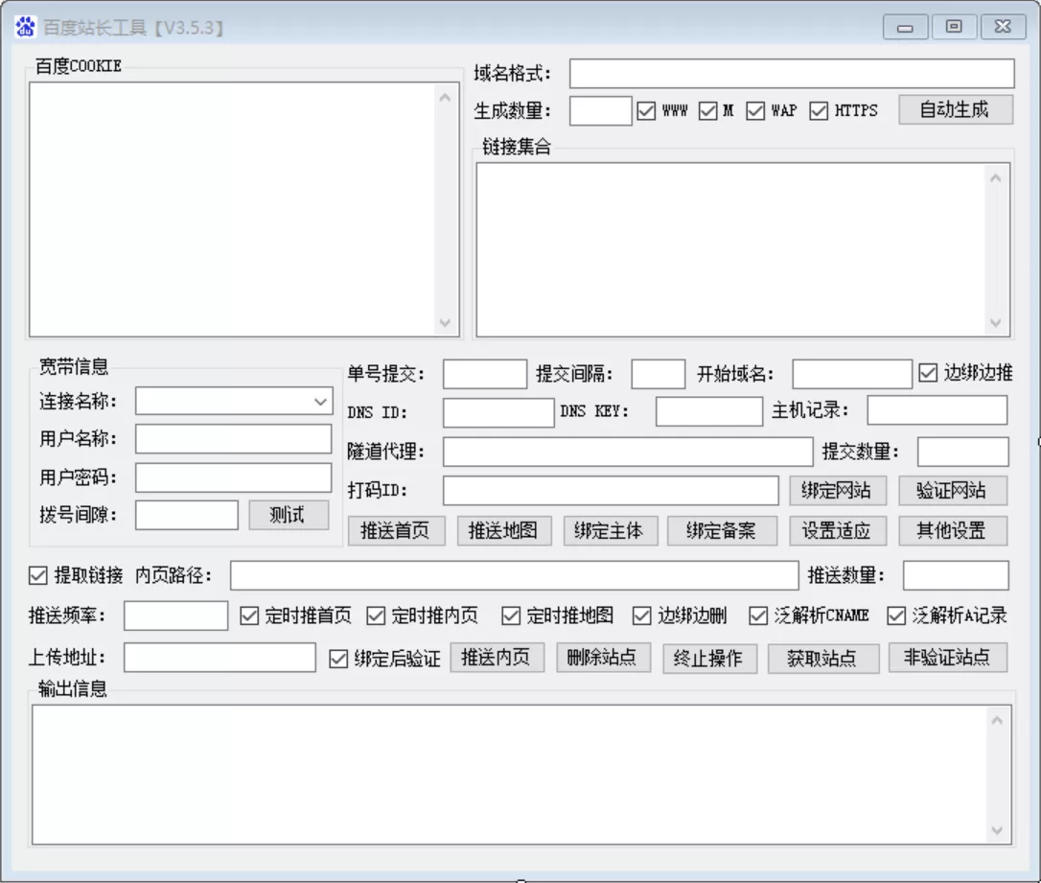This screenshot has width=1041, height=883.
Task: Focus the 打码ID input field
Action: [x=611, y=491]
